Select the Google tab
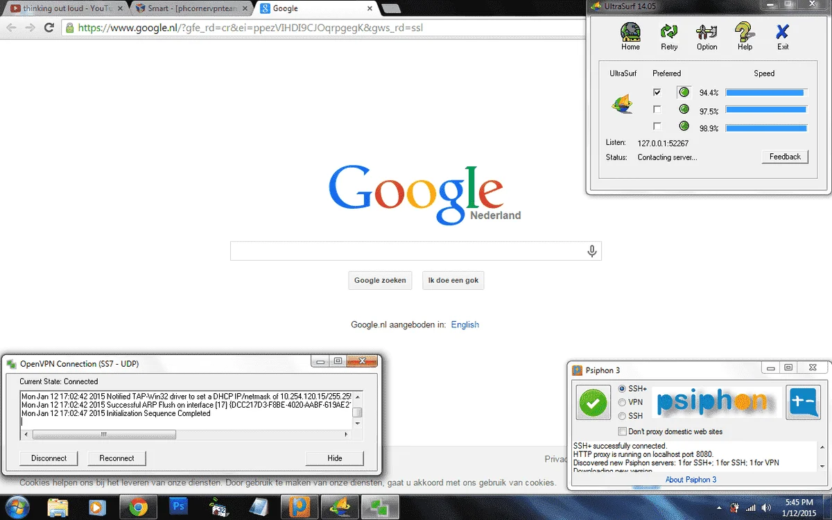Image resolution: width=832 pixels, height=520 pixels. tap(315, 8)
